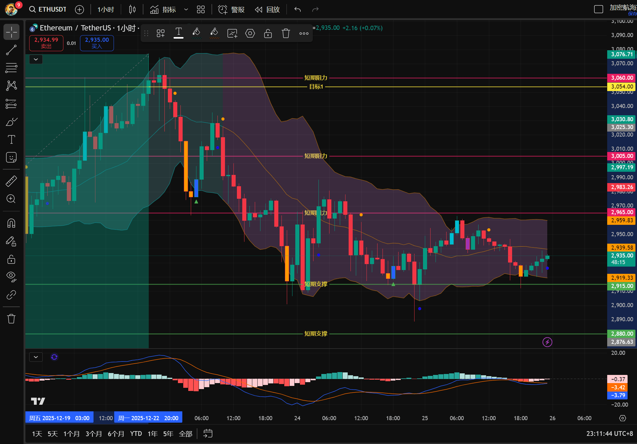Screen dimensions: 637x444
Task: Activate the magnet mode icon
Action: click(11, 223)
